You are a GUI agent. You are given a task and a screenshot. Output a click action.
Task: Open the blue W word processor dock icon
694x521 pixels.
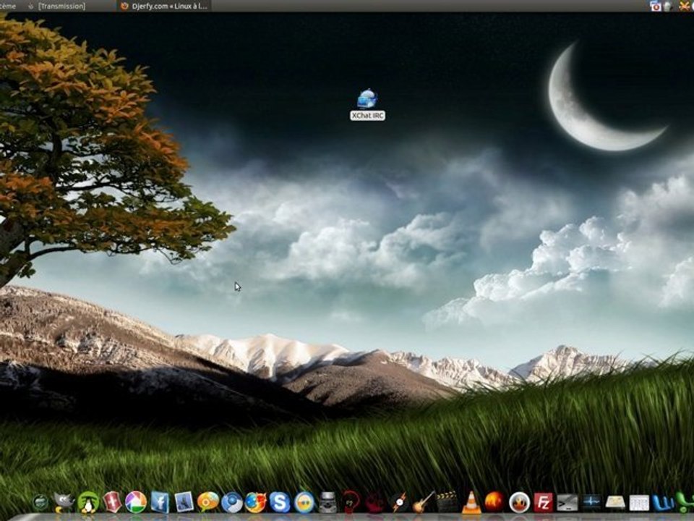click(662, 501)
